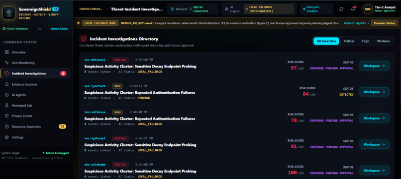Viewport: 401px width, 179px height.
Task: Open Live Monitoring page
Action: click(35, 63)
